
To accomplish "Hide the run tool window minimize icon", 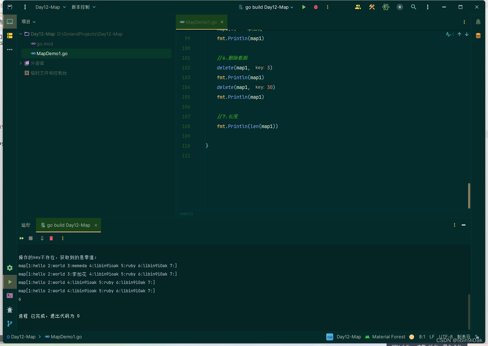I will tap(464, 225).
